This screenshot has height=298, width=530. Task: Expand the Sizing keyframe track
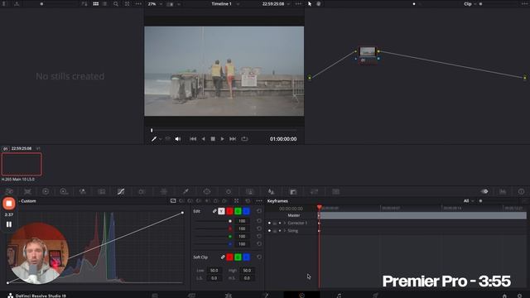click(285, 231)
